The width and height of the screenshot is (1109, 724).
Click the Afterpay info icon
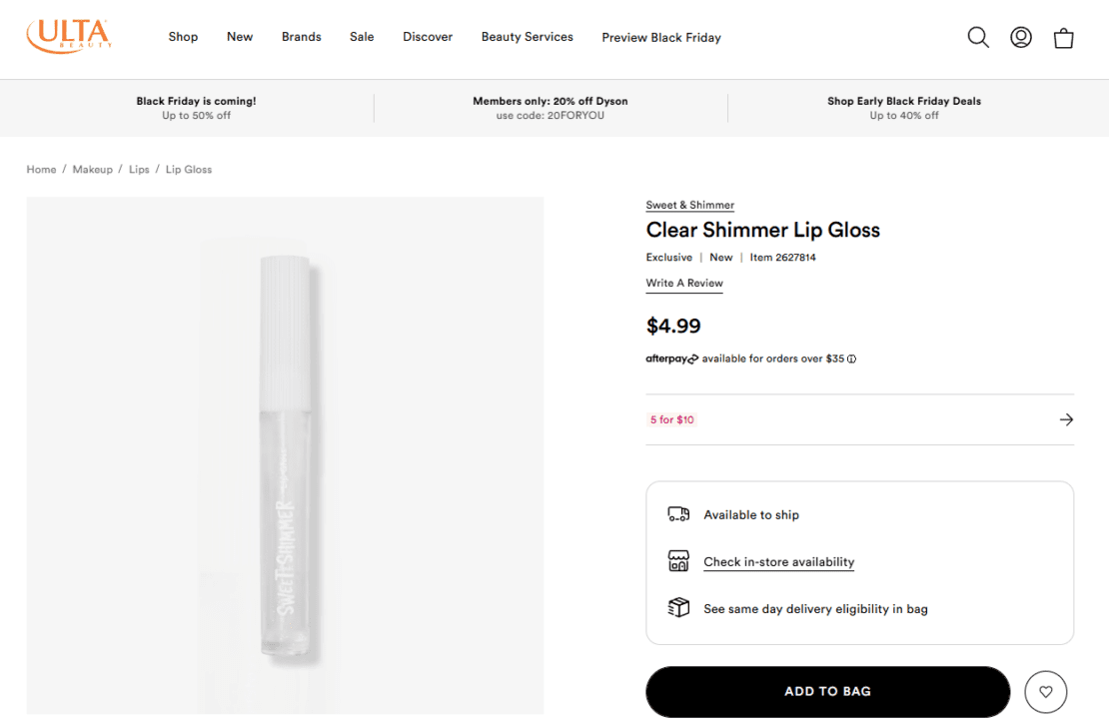point(850,359)
